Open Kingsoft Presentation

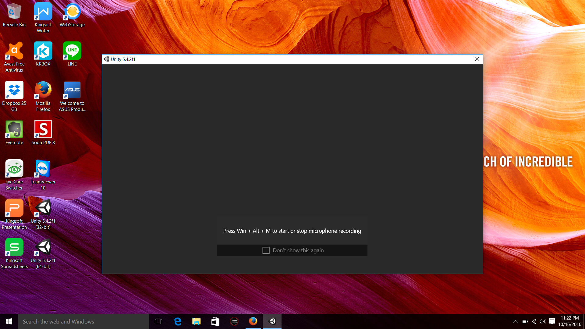tap(14, 207)
